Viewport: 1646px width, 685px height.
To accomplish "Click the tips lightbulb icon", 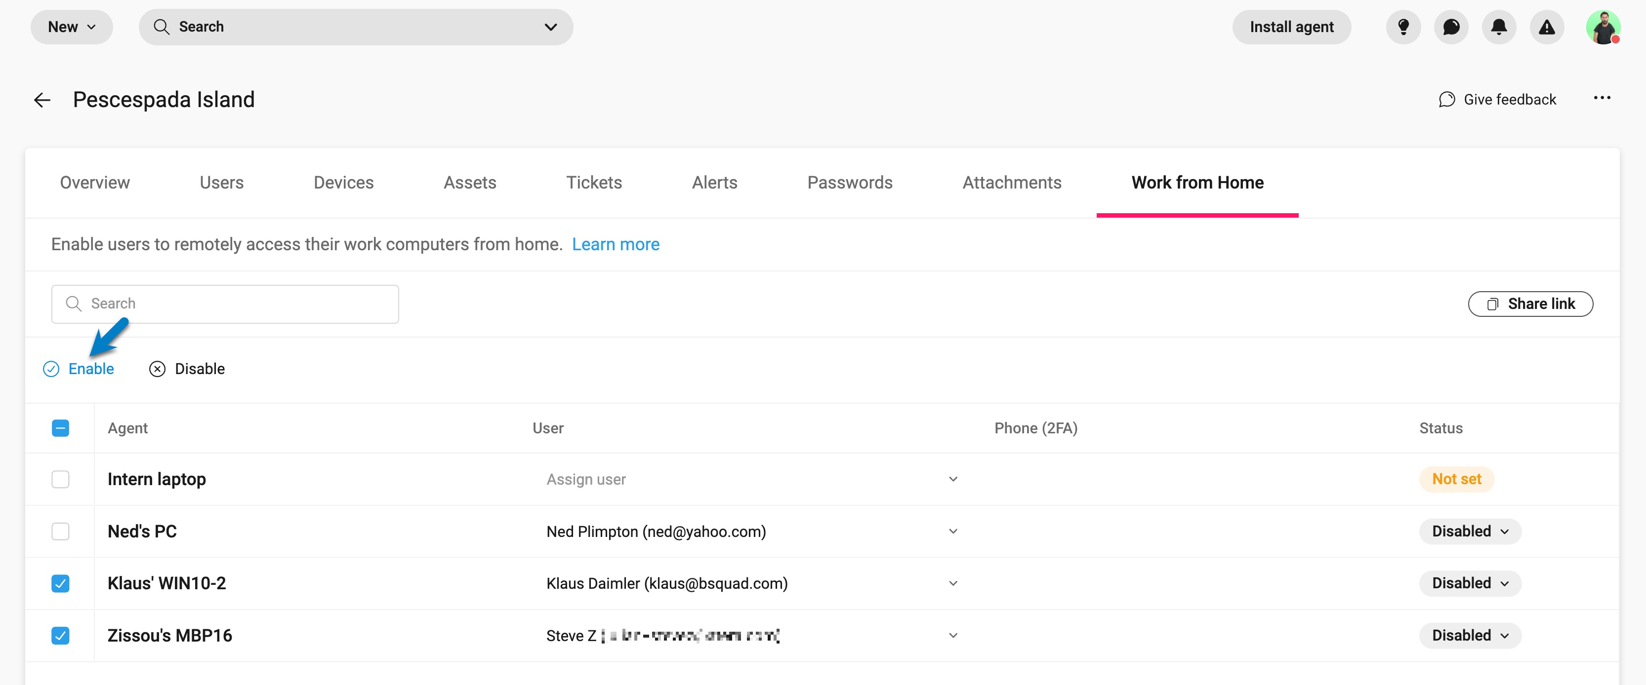I will coord(1403,27).
